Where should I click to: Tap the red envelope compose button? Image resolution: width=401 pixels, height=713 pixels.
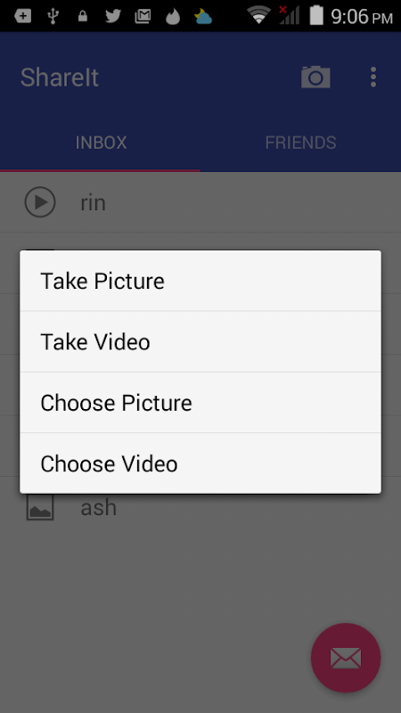point(346,658)
